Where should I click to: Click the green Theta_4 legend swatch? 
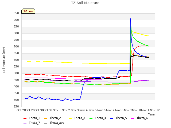point(91,118)
